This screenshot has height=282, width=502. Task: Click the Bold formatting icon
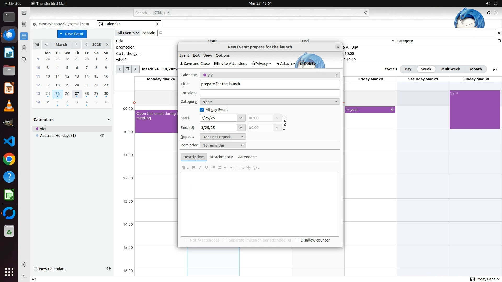click(193, 168)
